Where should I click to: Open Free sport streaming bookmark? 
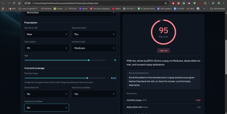coord(100,9)
